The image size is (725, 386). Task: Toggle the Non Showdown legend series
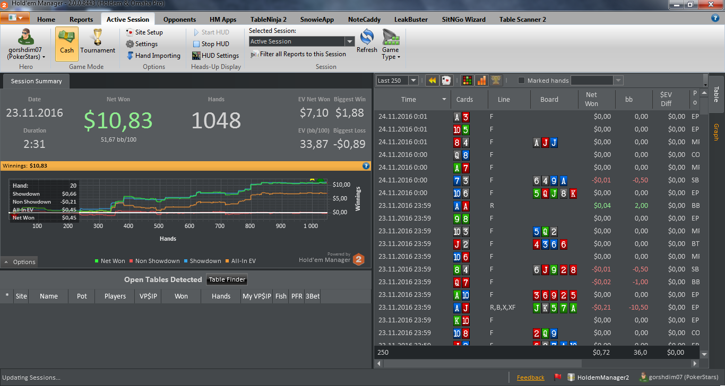click(x=154, y=261)
